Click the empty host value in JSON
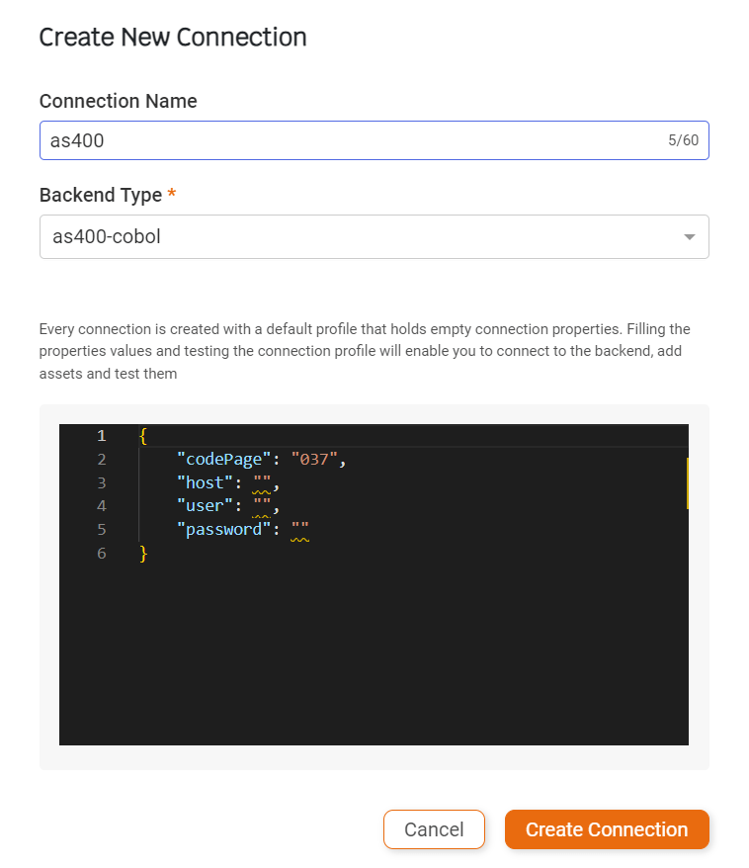Viewport: 749px width, 868px height. (x=262, y=482)
